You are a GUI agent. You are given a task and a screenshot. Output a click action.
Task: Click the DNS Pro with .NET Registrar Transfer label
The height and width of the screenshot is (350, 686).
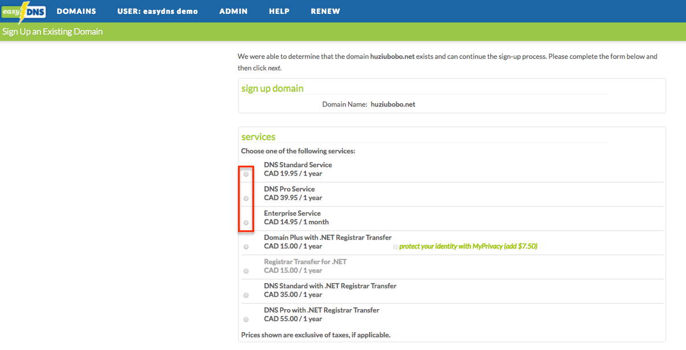(x=322, y=310)
